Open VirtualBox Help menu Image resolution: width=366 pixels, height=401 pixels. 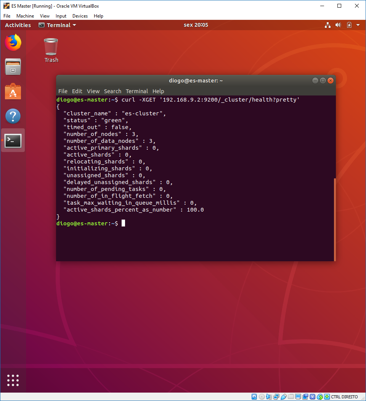98,16
